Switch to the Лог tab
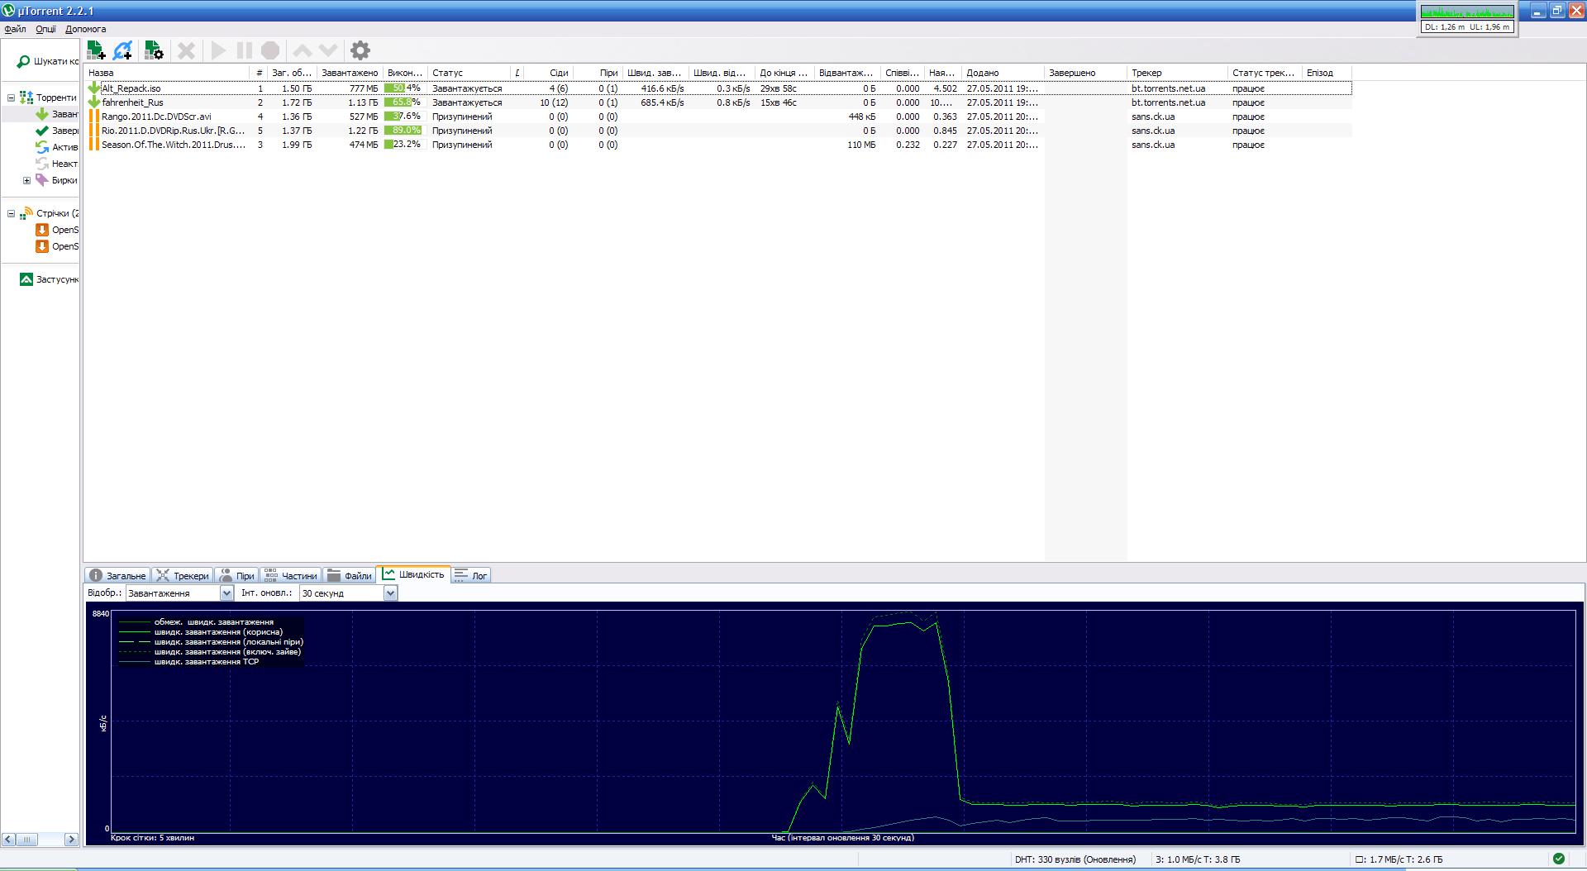 pyautogui.click(x=471, y=575)
